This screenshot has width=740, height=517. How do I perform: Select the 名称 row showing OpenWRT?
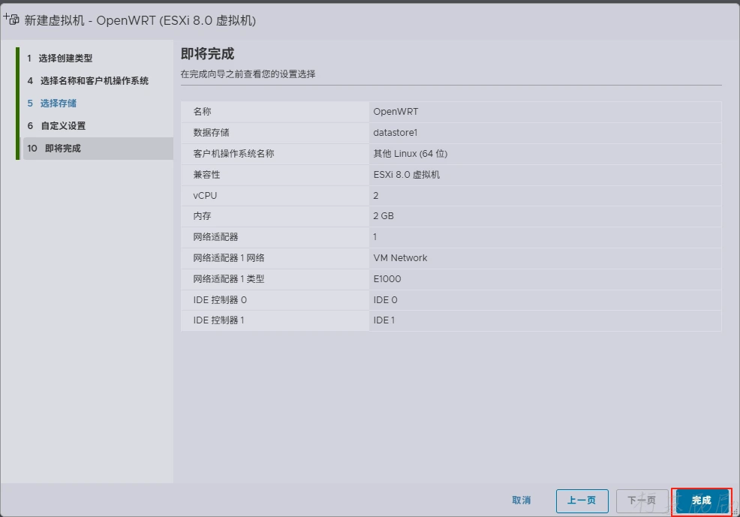click(x=450, y=112)
